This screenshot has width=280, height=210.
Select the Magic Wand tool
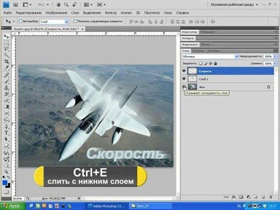click(x=6, y=55)
